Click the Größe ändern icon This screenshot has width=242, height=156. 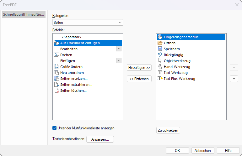click(x=56, y=66)
